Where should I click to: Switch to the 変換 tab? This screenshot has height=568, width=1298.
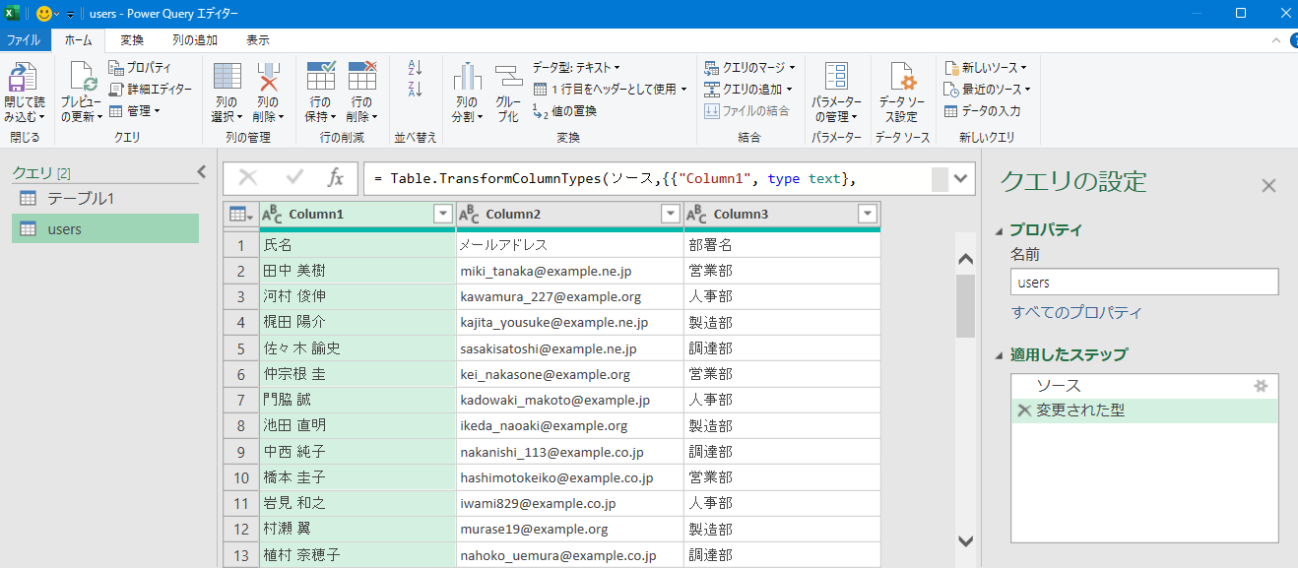pyautogui.click(x=132, y=40)
